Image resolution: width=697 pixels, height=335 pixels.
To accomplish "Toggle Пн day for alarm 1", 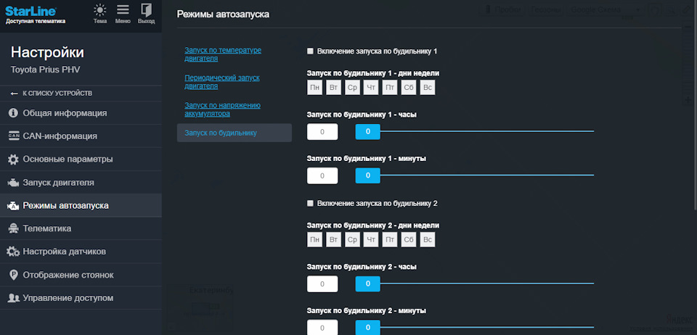I will [x=314, y=88].
